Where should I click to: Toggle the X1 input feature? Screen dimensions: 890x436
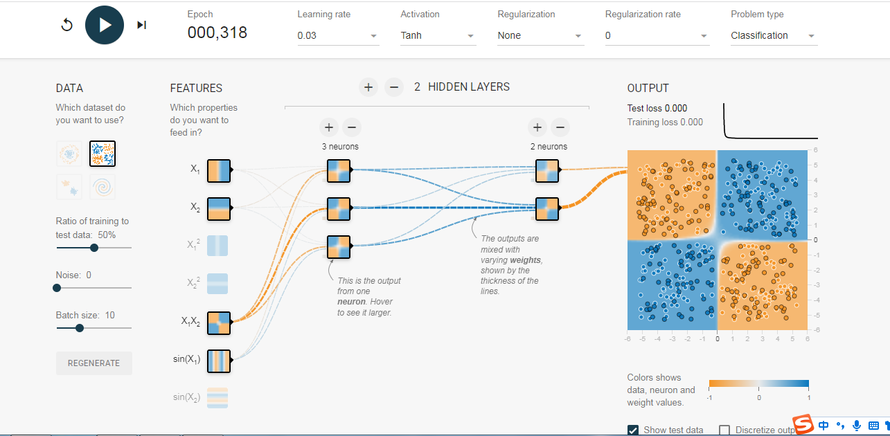[219, 170]
